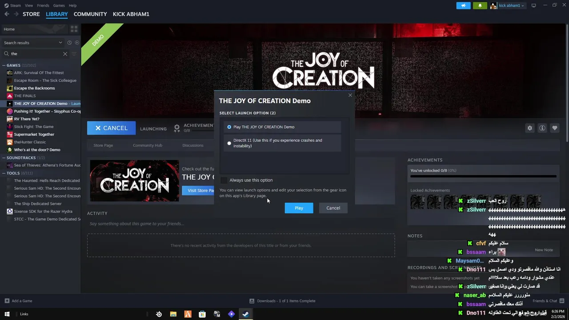The height and width of the screenshot is (320, 569).
Task: Click the Visit Store Page button
Action: (198, 190)
